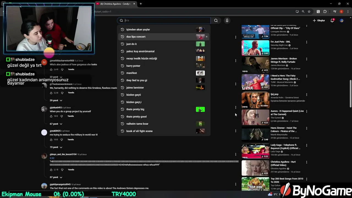Like the comment by @boys_and_the_booze5104

pos(51,170)
